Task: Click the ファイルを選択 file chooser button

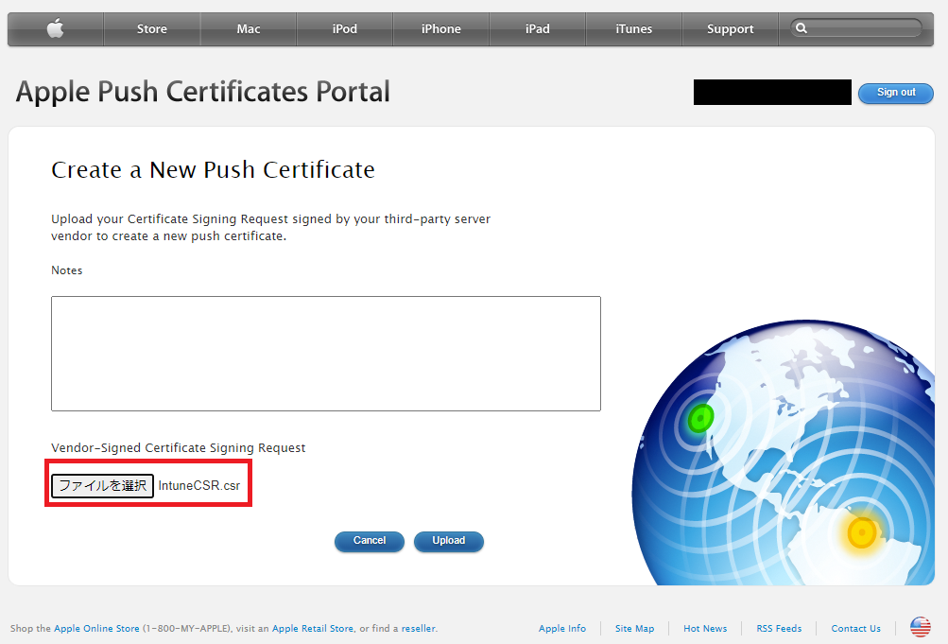Action: [103, 485]
